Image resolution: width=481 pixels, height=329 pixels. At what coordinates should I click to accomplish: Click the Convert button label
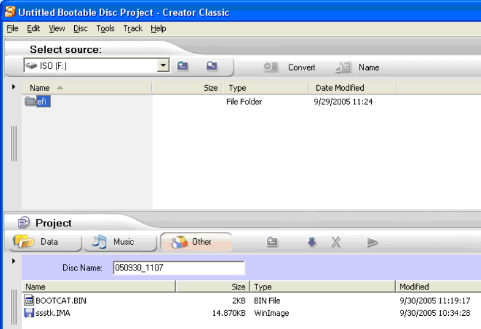tap(301, 67)
